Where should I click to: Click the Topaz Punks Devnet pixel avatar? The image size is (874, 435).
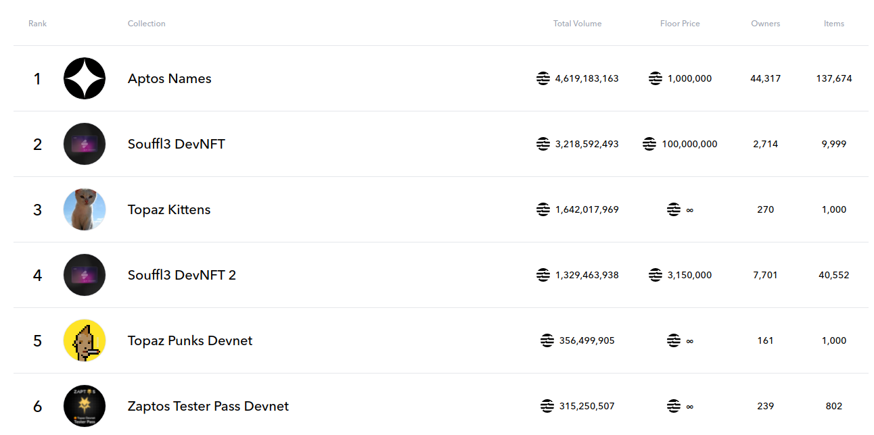click(x=85, y=340)
